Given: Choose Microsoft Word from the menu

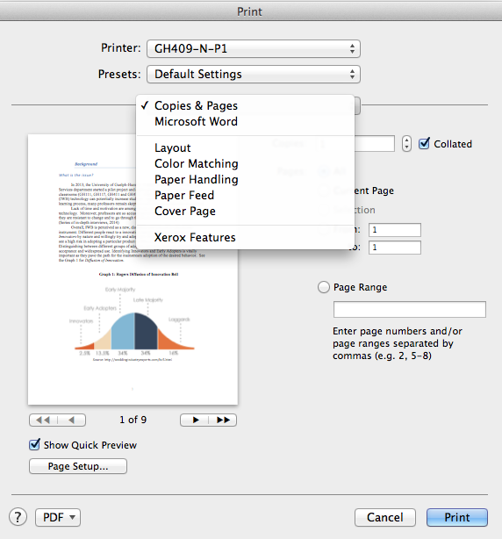Looking at the screenshot, I should [x=246, y=121].
